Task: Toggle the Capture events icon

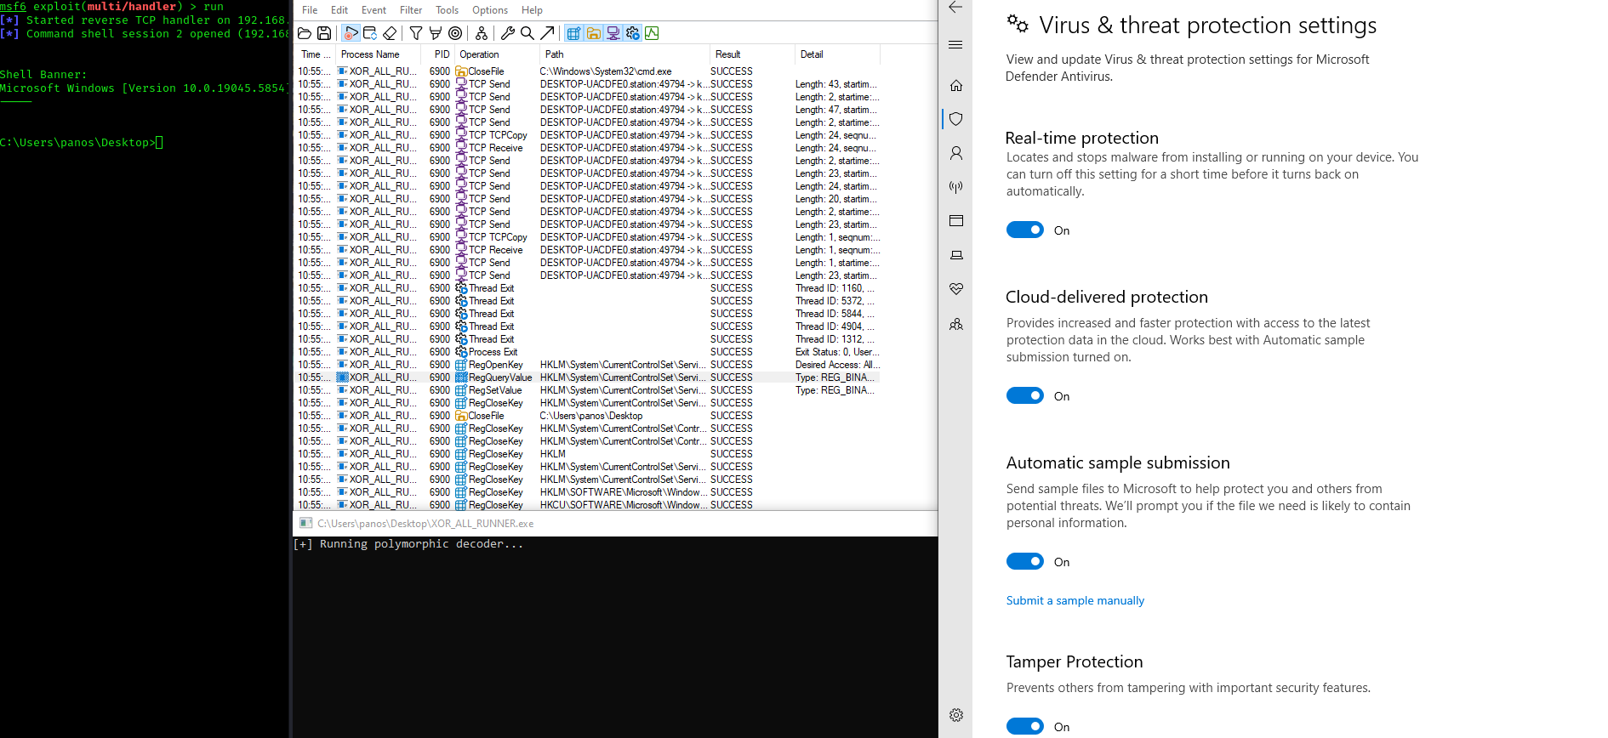Action: point(351,33)
